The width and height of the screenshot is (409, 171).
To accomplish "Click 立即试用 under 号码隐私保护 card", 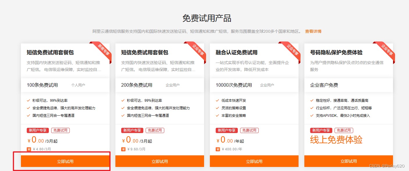I will click(x=349, y=161).
